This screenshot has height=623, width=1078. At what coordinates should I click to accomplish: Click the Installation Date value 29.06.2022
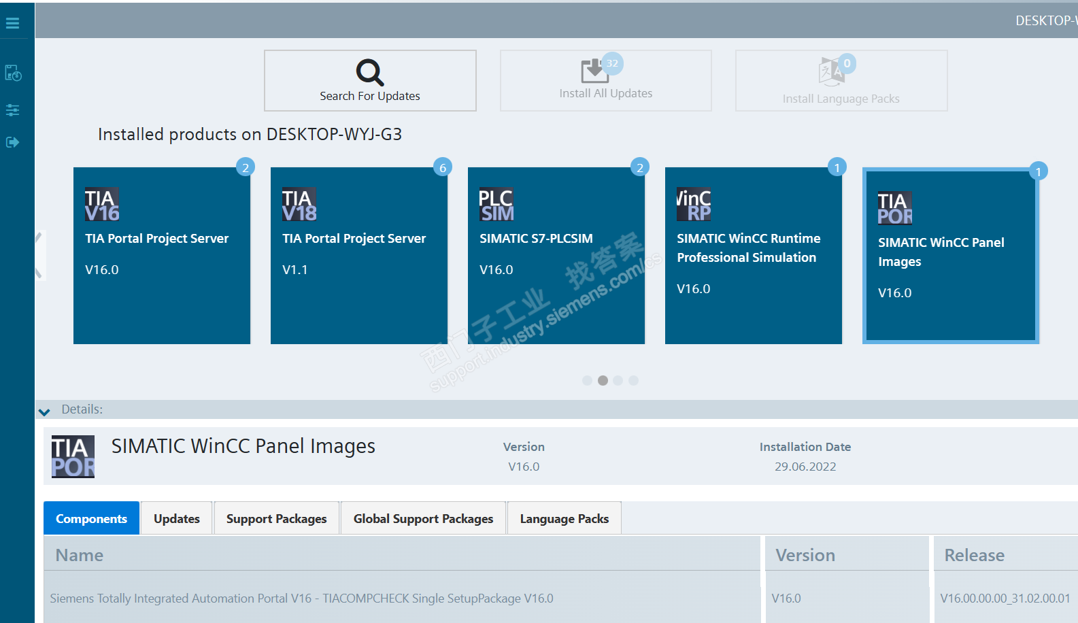tap(805, 467)
